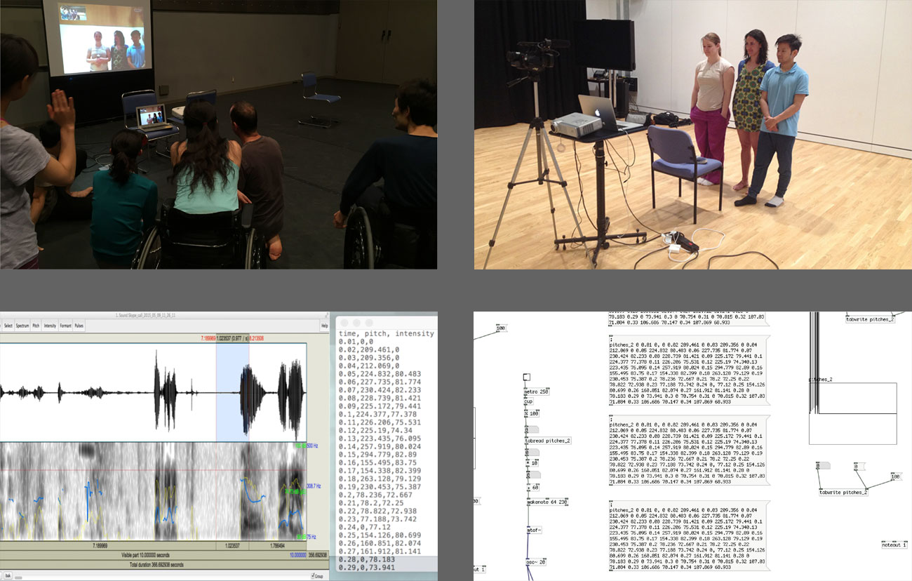Click the number box directly above + 60

(x=534, y=474)
